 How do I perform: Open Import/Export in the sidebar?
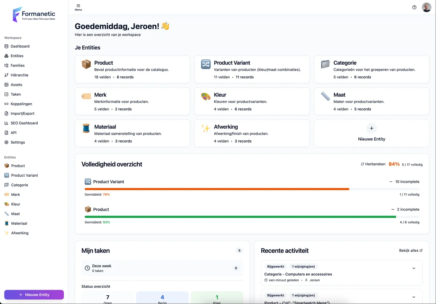(21, 113)
